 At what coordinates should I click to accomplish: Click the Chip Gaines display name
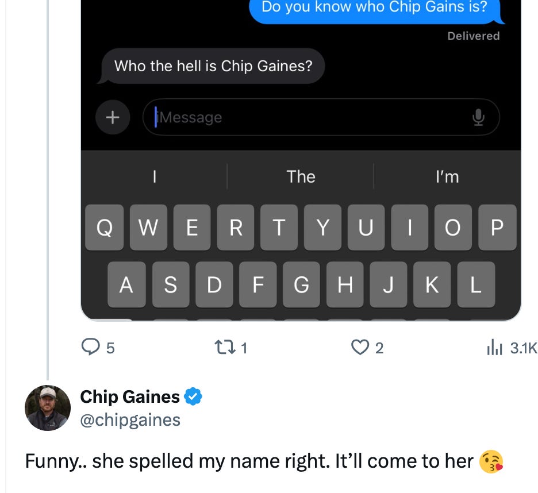[130, 396]
